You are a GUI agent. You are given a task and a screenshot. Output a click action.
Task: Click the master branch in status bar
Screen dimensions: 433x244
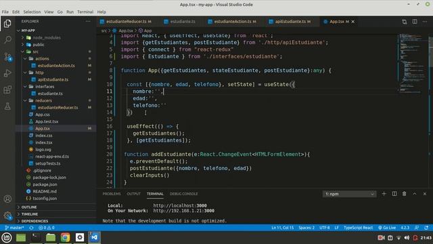coord(15,228)
